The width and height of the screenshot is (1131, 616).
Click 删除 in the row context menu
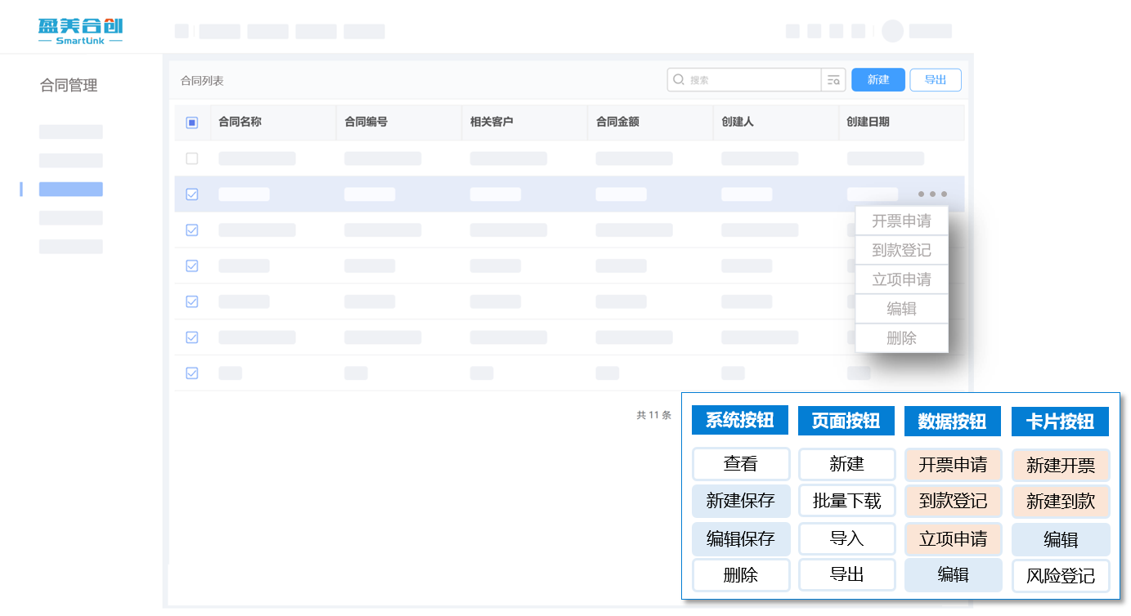point(901,338)
